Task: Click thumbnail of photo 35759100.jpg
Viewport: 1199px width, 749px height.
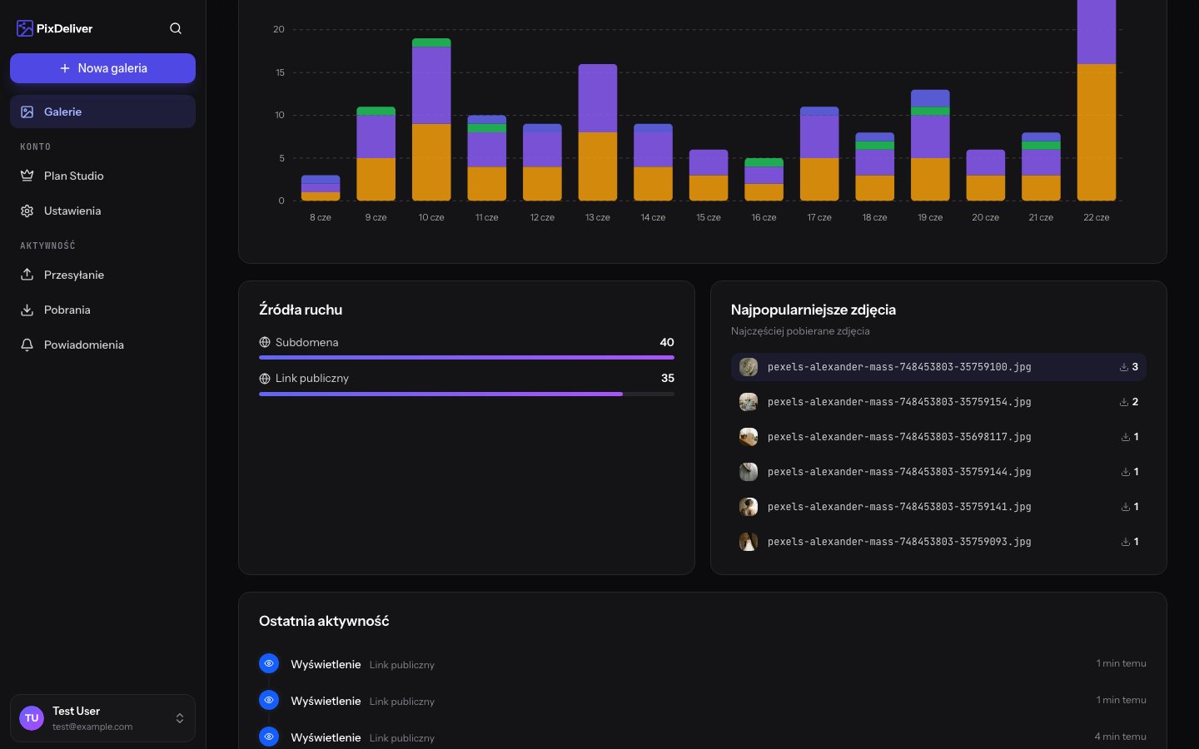Action: (749, 367)
